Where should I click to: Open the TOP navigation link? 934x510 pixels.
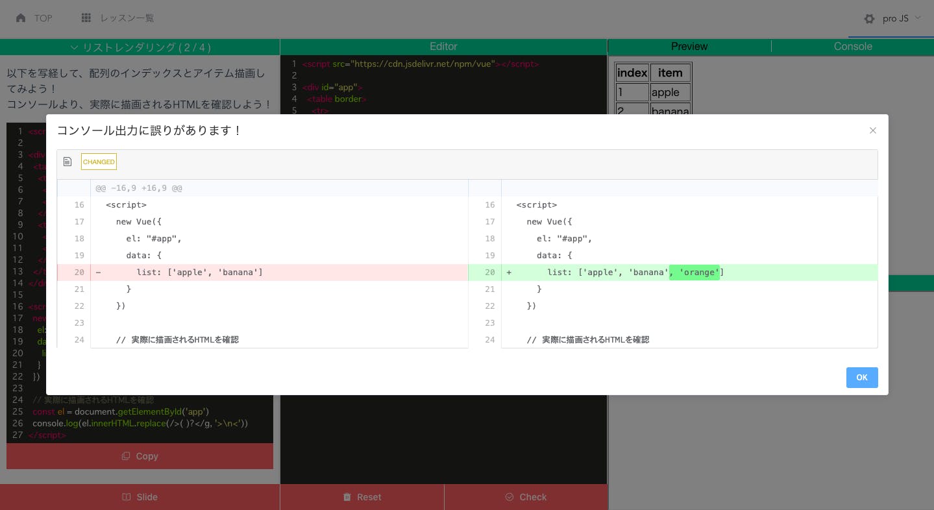click(x=43, y=18)
